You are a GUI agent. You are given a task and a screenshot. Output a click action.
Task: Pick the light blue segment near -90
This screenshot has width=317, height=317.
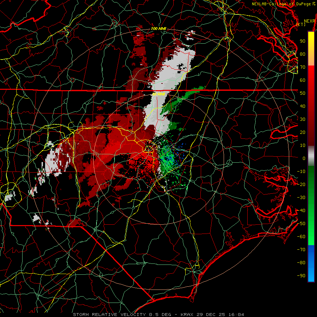pyautogui.click(x=311, y=275)
